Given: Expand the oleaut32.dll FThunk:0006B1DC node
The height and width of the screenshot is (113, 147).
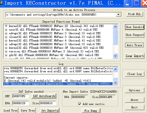Looking at the screenshot, I should (6, 37).
